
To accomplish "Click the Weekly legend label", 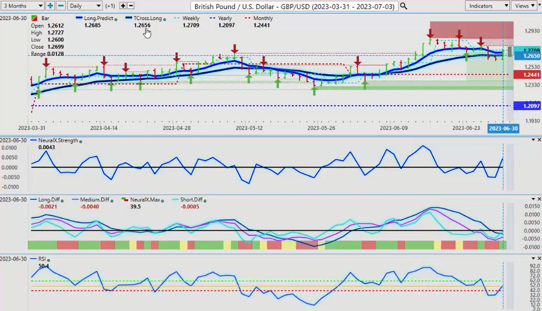I will [191, 18].
